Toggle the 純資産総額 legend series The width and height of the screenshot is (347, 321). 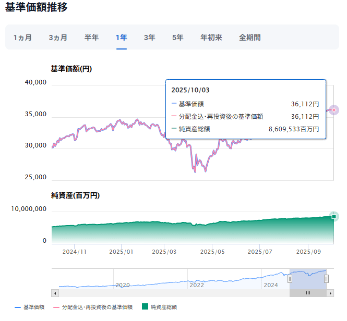159,307
